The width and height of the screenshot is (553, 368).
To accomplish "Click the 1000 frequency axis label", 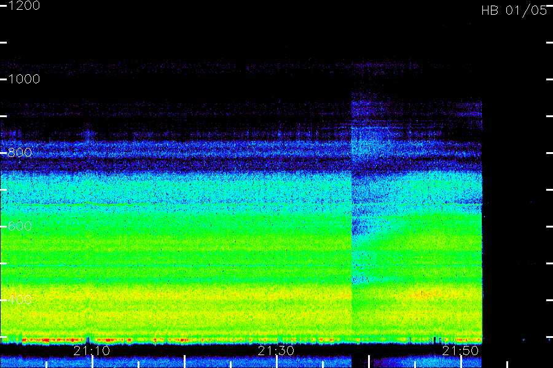I will [x=23, y=79].
